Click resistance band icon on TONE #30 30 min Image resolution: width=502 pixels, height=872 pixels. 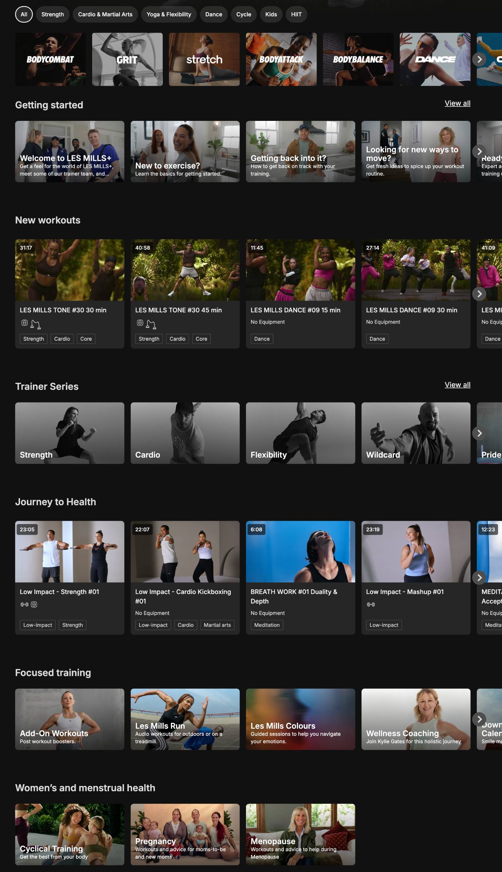point(35,324)
